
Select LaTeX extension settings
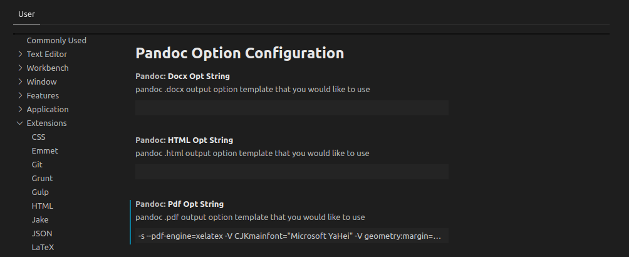point(43,247)
